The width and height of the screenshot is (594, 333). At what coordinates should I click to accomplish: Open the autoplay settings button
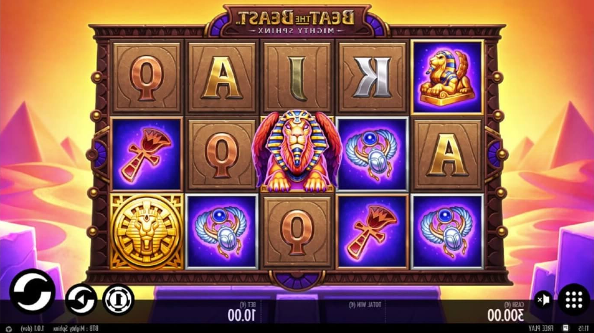[81, 299]
